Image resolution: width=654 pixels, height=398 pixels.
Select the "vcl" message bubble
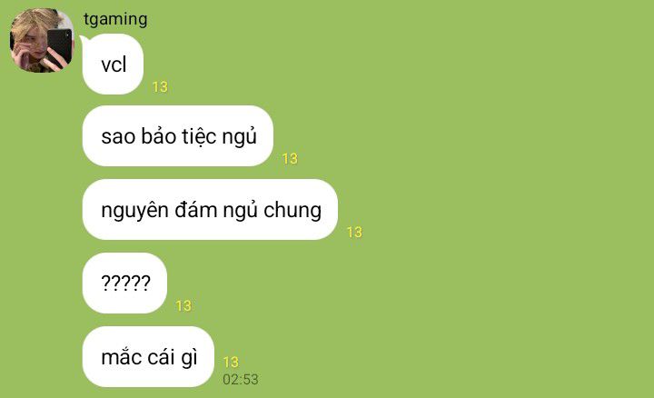pyautogui.click(x=113, y=65)
